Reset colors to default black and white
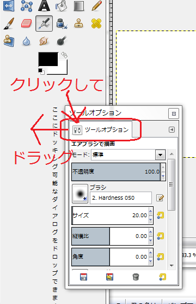196x304 pixels. [x=41, y=71]
